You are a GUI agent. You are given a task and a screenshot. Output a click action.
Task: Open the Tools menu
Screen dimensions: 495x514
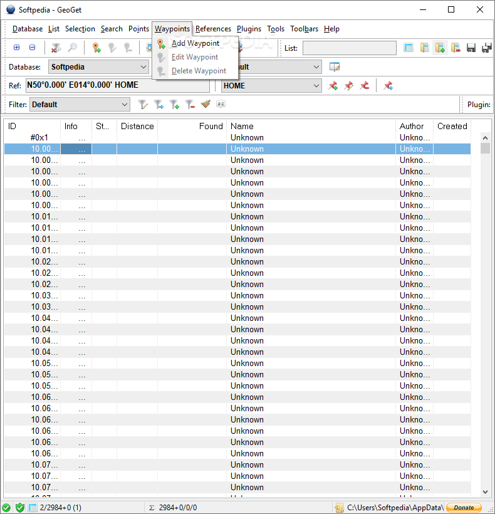pyautogui.click(x=276, y=29)
